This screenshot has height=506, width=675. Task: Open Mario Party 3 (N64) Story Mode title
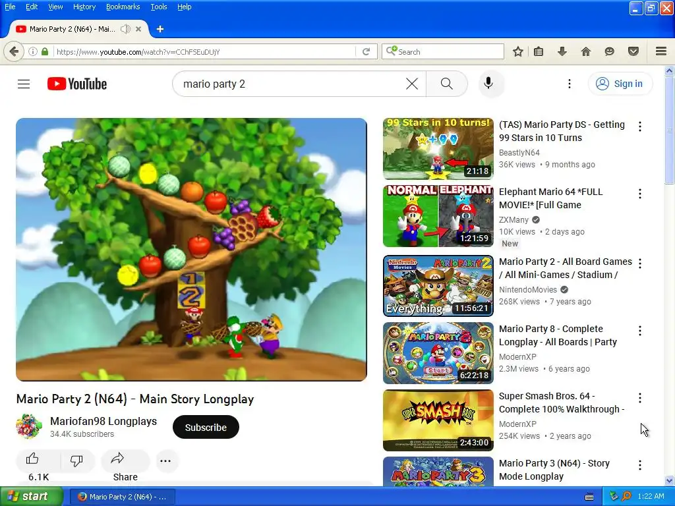click(x=554, y=470)
